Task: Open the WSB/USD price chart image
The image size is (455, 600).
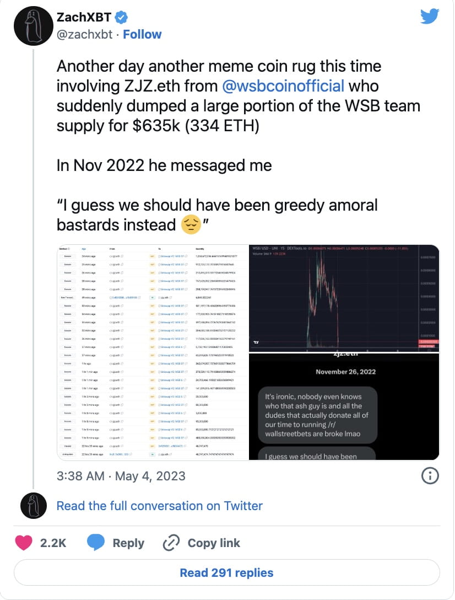Action: 344,298
